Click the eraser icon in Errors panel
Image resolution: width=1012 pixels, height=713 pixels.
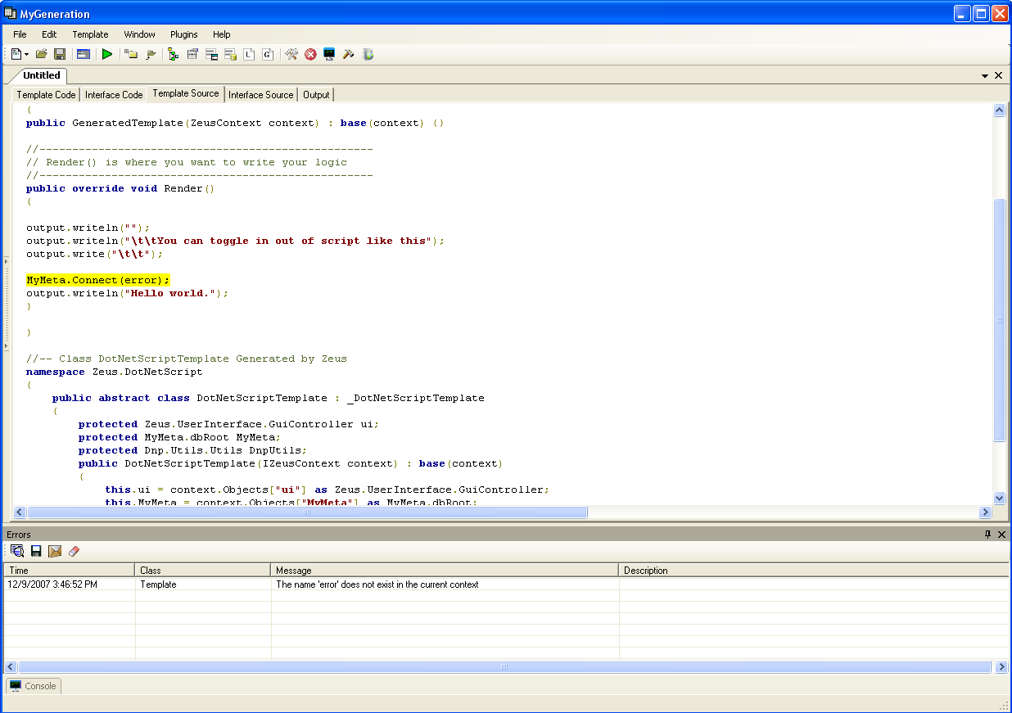[x=74, y=552]
